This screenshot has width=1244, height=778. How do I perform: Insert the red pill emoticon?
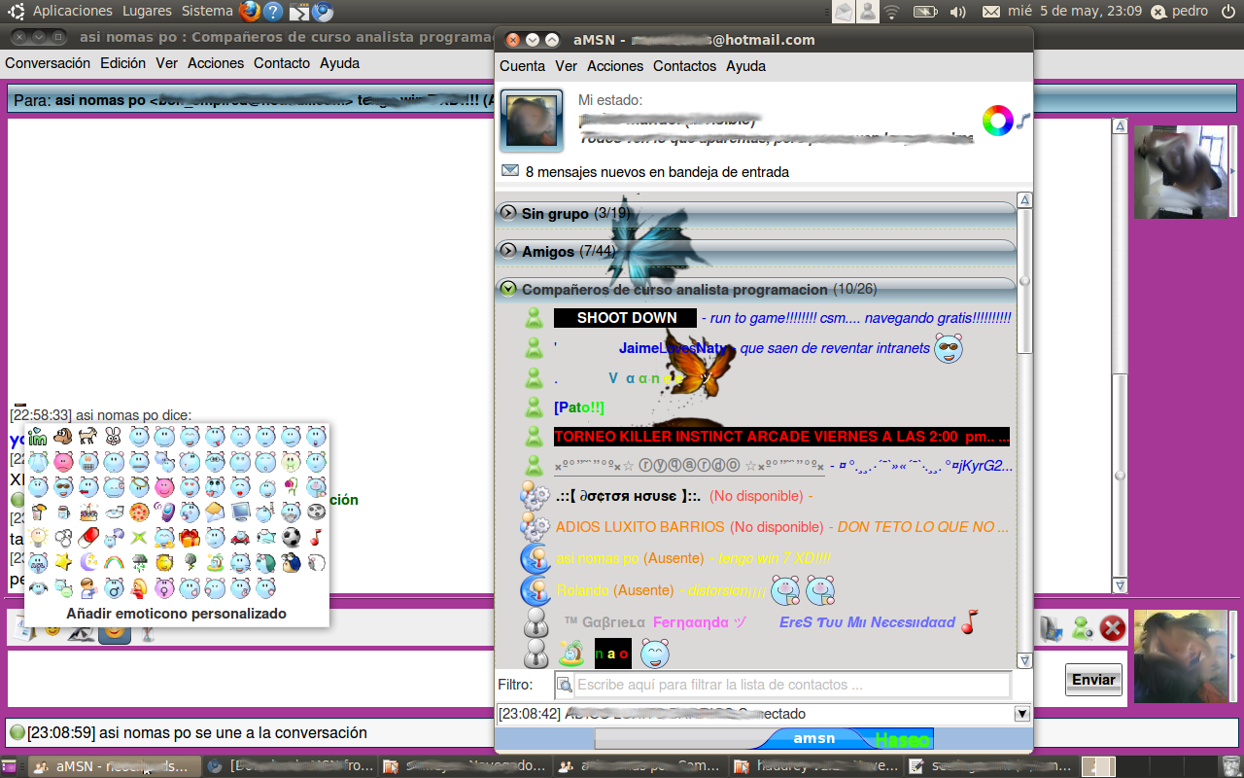(88, 538)
